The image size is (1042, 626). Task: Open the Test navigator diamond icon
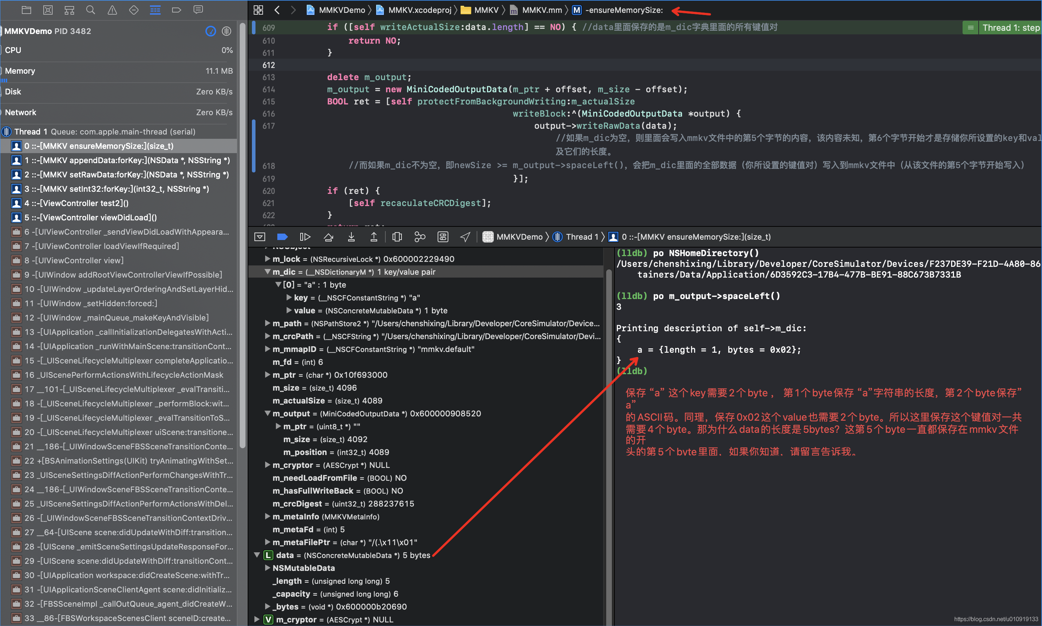pos(134,10)
